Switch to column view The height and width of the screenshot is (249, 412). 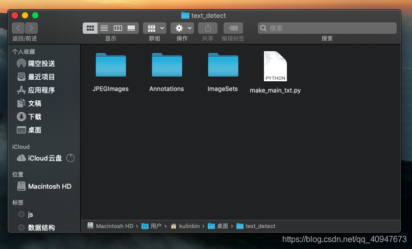[x=118, y=28]
